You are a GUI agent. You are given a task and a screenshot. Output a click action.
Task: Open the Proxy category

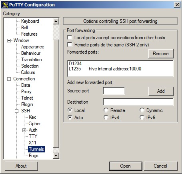(x=26, y=92)
